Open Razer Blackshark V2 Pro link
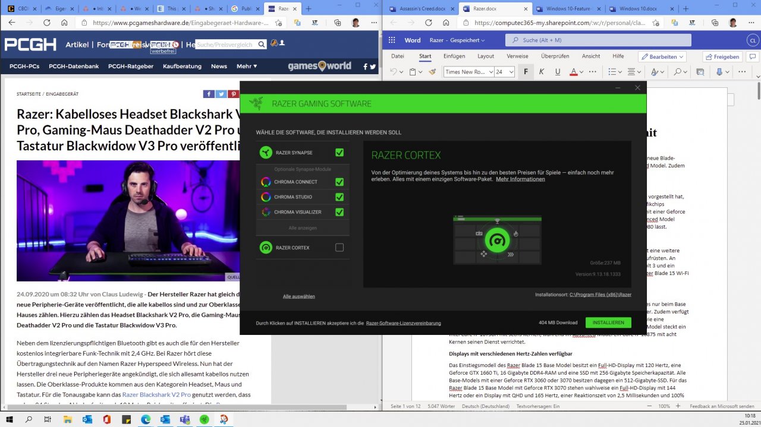The height and width of the screenshot is (427, 761). pyautogui.click(x=156, y=394)
